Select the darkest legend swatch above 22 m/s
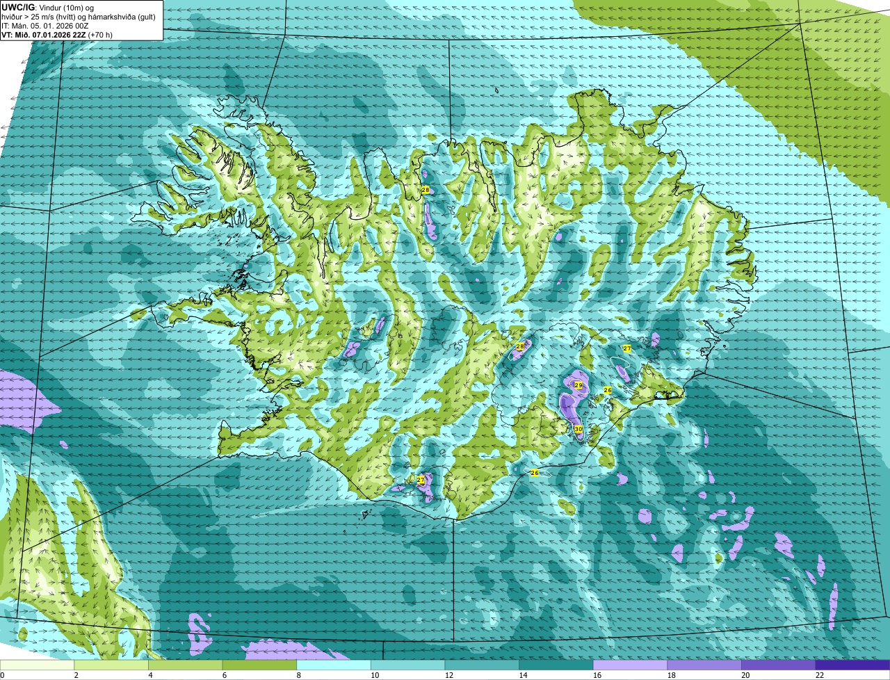 [853, 665]
